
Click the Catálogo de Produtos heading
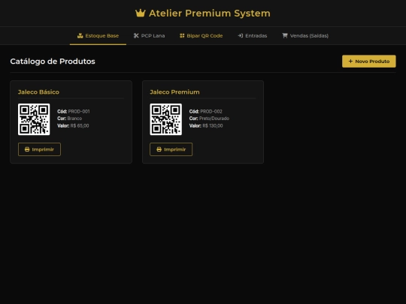coord(53,62)
